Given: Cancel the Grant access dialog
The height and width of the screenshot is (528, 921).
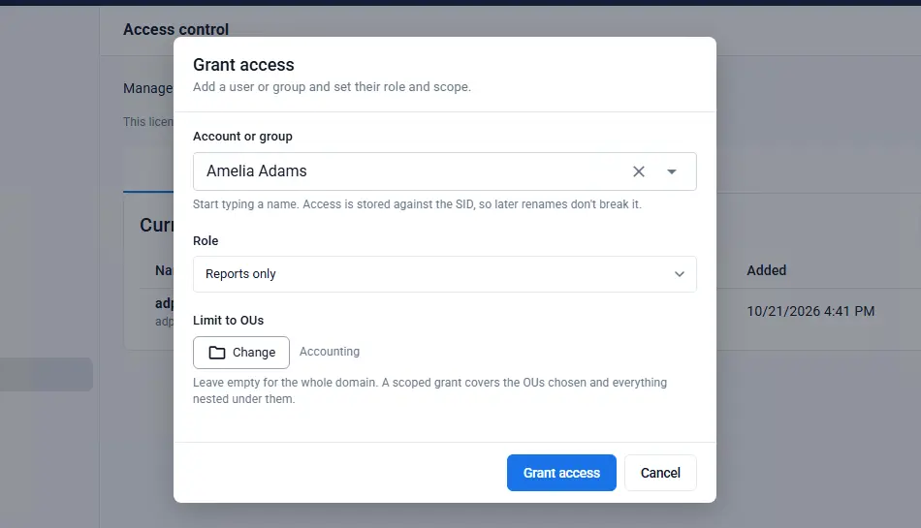Looking at the screenshot, I should [660, 473].
